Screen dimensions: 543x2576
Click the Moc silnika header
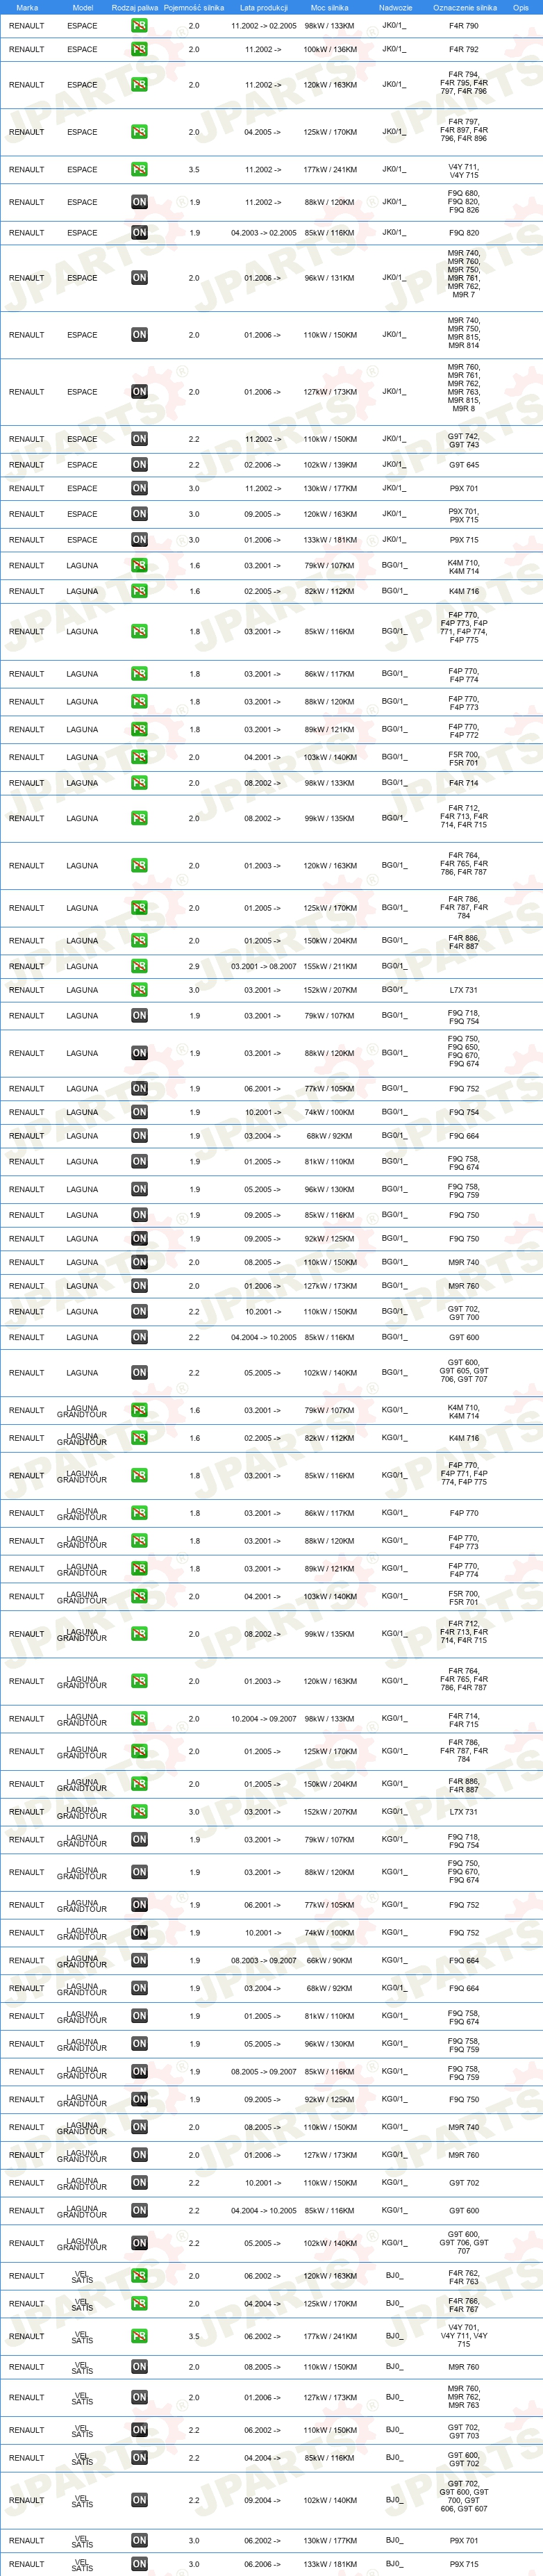330,7
